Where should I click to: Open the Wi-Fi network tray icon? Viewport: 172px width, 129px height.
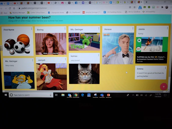pyautogui.click(x=146, y=95)
